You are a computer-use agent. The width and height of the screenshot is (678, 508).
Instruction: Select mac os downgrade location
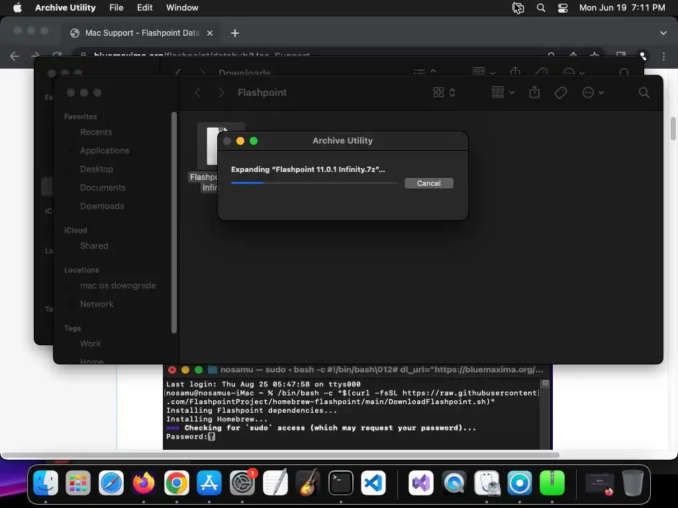(118, 285)
